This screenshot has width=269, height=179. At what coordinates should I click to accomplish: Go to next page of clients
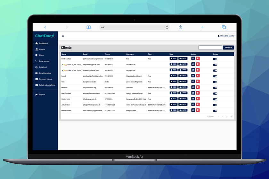coord(227,117)
